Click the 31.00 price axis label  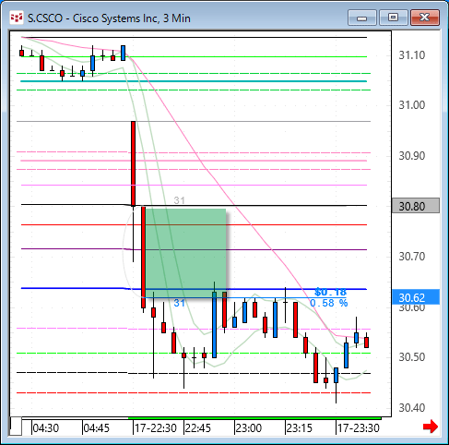point(412,105)
